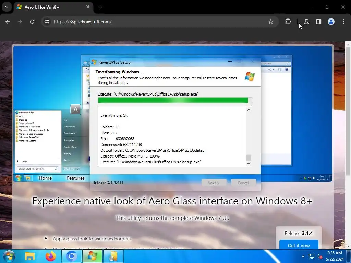Open the Windows Start button on taskbar

(9, 256)
